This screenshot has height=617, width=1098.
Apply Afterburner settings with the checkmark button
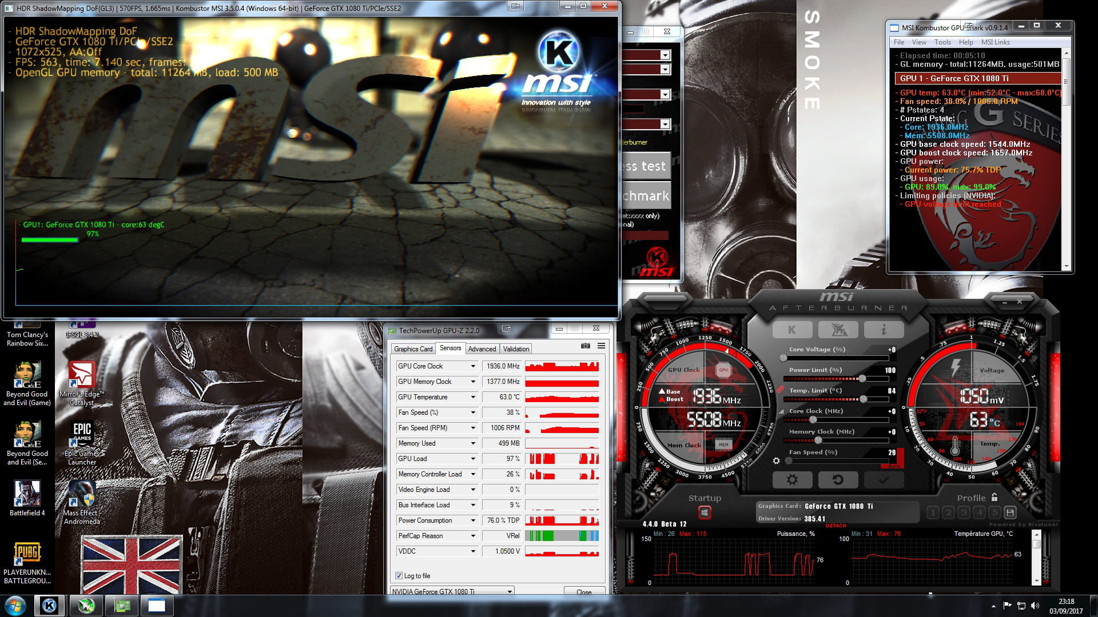pyautogui.click(x=884, y=480)
